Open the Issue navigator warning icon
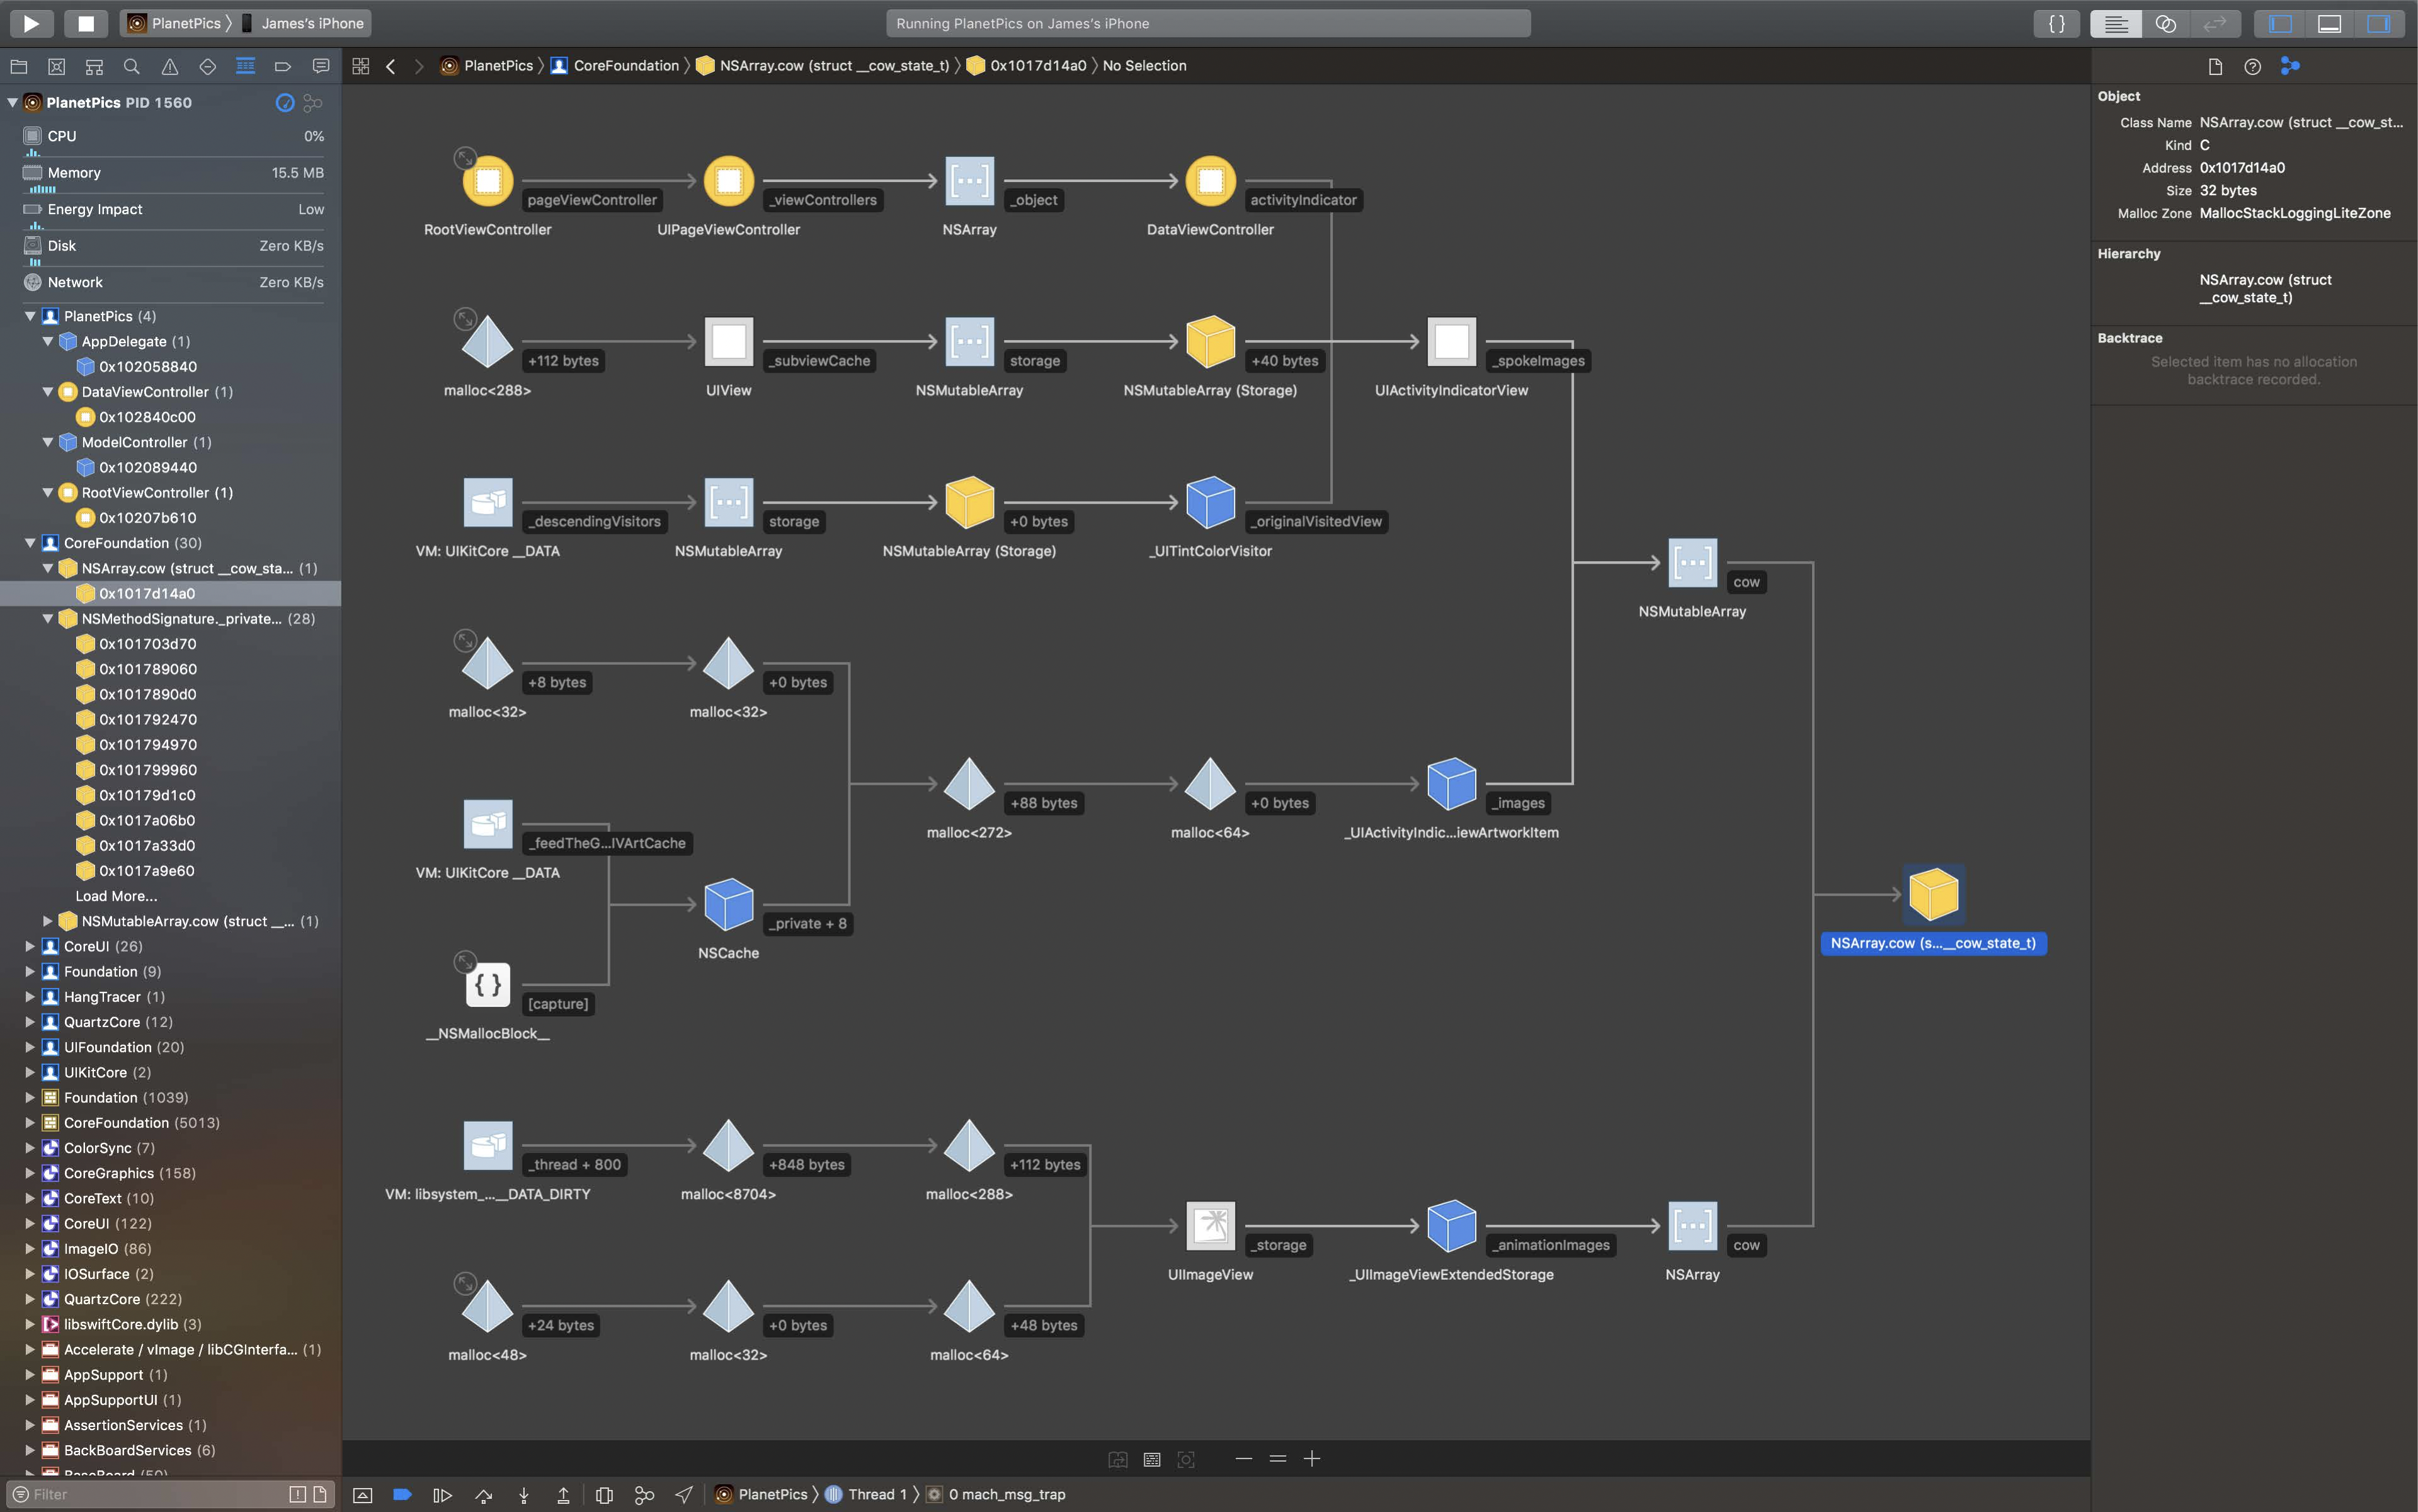 point(170,66)
